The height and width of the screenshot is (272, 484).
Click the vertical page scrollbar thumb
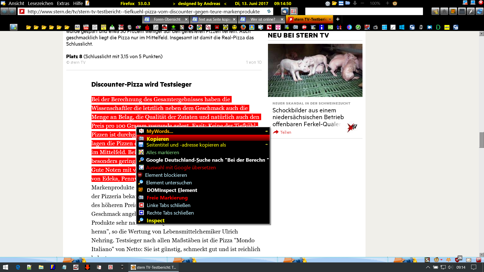pyautogui.click(x=481, y=140)
